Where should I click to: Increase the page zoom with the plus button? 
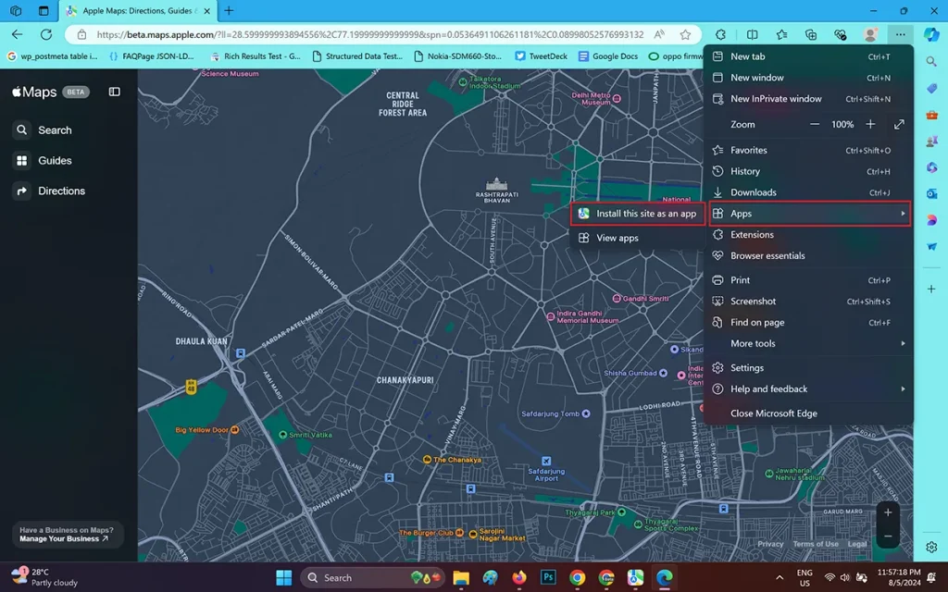(x=870, y=124)
